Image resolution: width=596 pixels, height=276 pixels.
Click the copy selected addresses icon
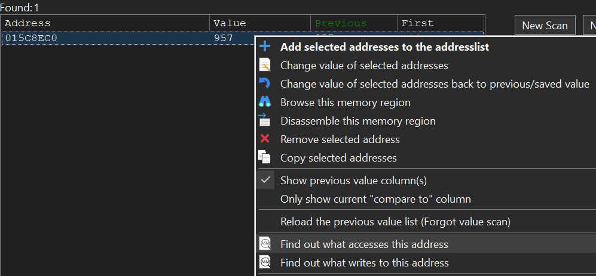pos(265,157)
